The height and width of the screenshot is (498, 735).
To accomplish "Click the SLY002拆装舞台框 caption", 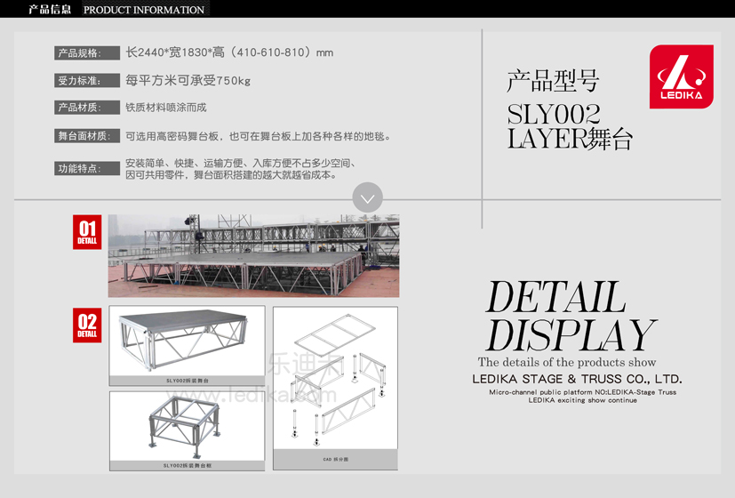I will pyautogui.click(x=187, y=466).
